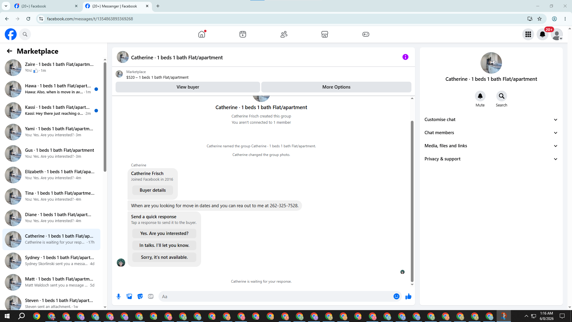Search in conversation using magnifier icon
This screenshot has height=322, width=572.
pyautogui.click(x=502, y=96)
